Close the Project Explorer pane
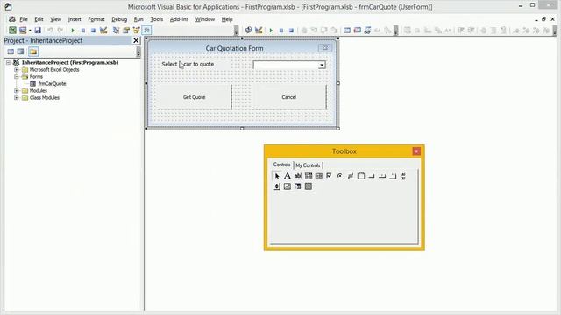This screenshot has width=561, height=315. click(x=136, y=41)
